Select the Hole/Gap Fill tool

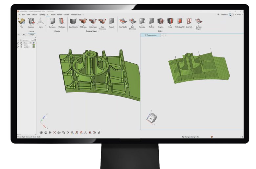point(180,22)
